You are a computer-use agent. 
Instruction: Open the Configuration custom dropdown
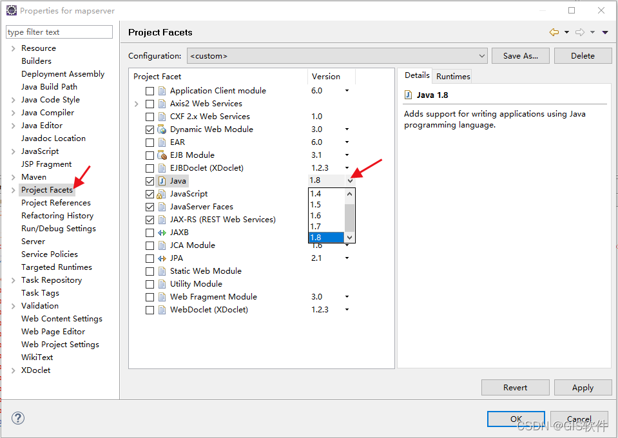coord(337,56)
